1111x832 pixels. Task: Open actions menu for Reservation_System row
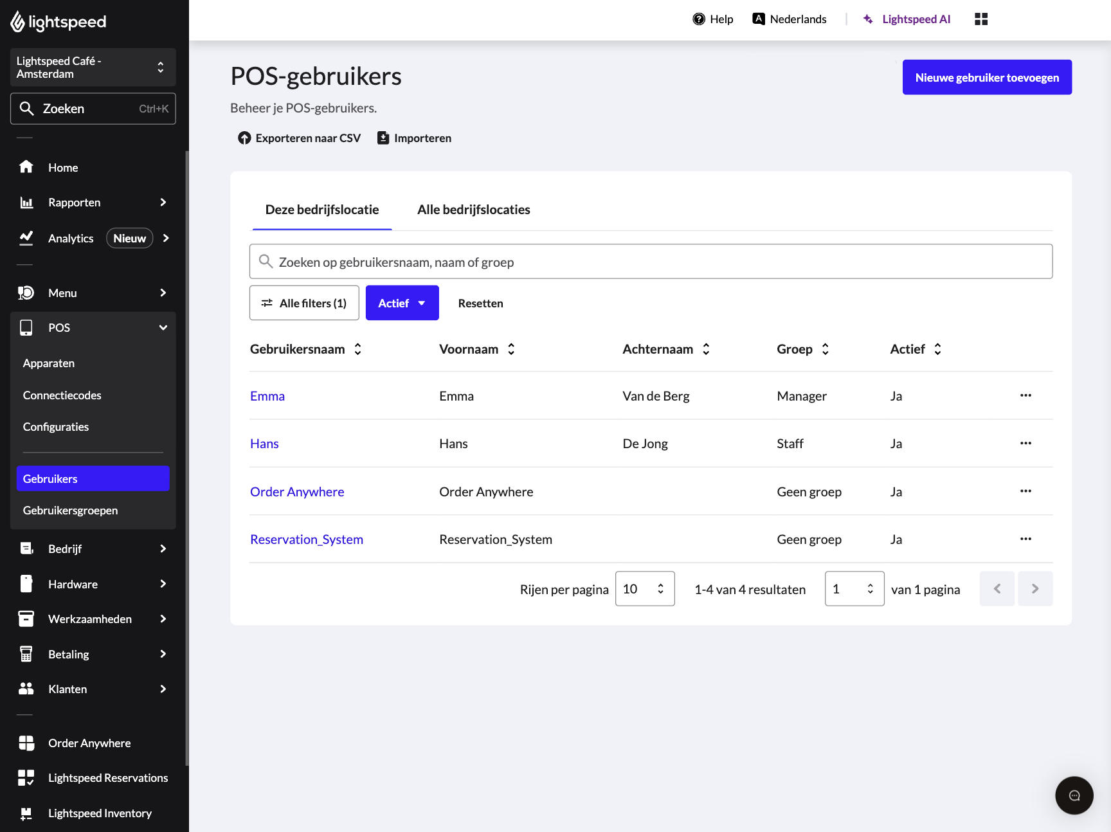tap(1025, 539)
